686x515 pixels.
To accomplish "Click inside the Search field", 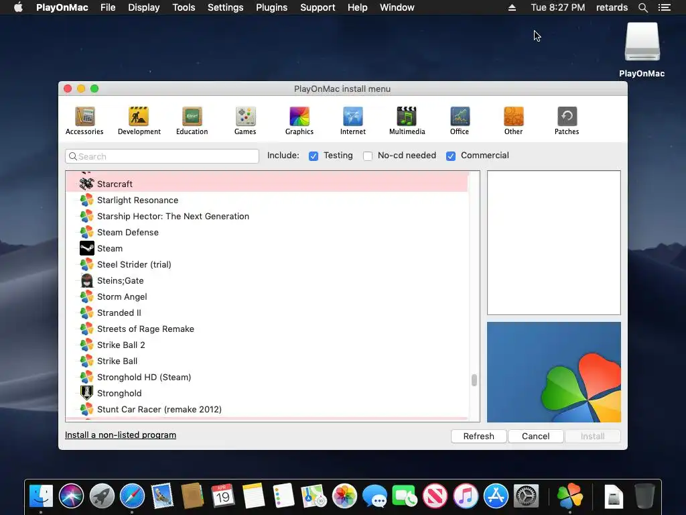I will [x=162, y=156].
